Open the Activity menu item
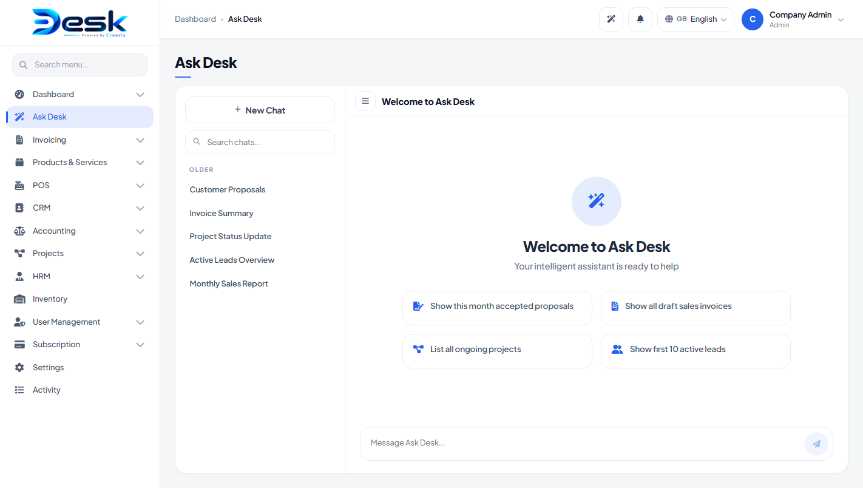 coord(80,390)
